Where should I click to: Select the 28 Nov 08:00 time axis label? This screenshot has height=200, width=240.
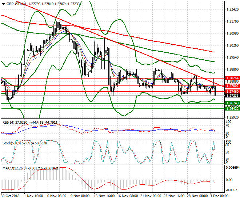pos(197,196)
